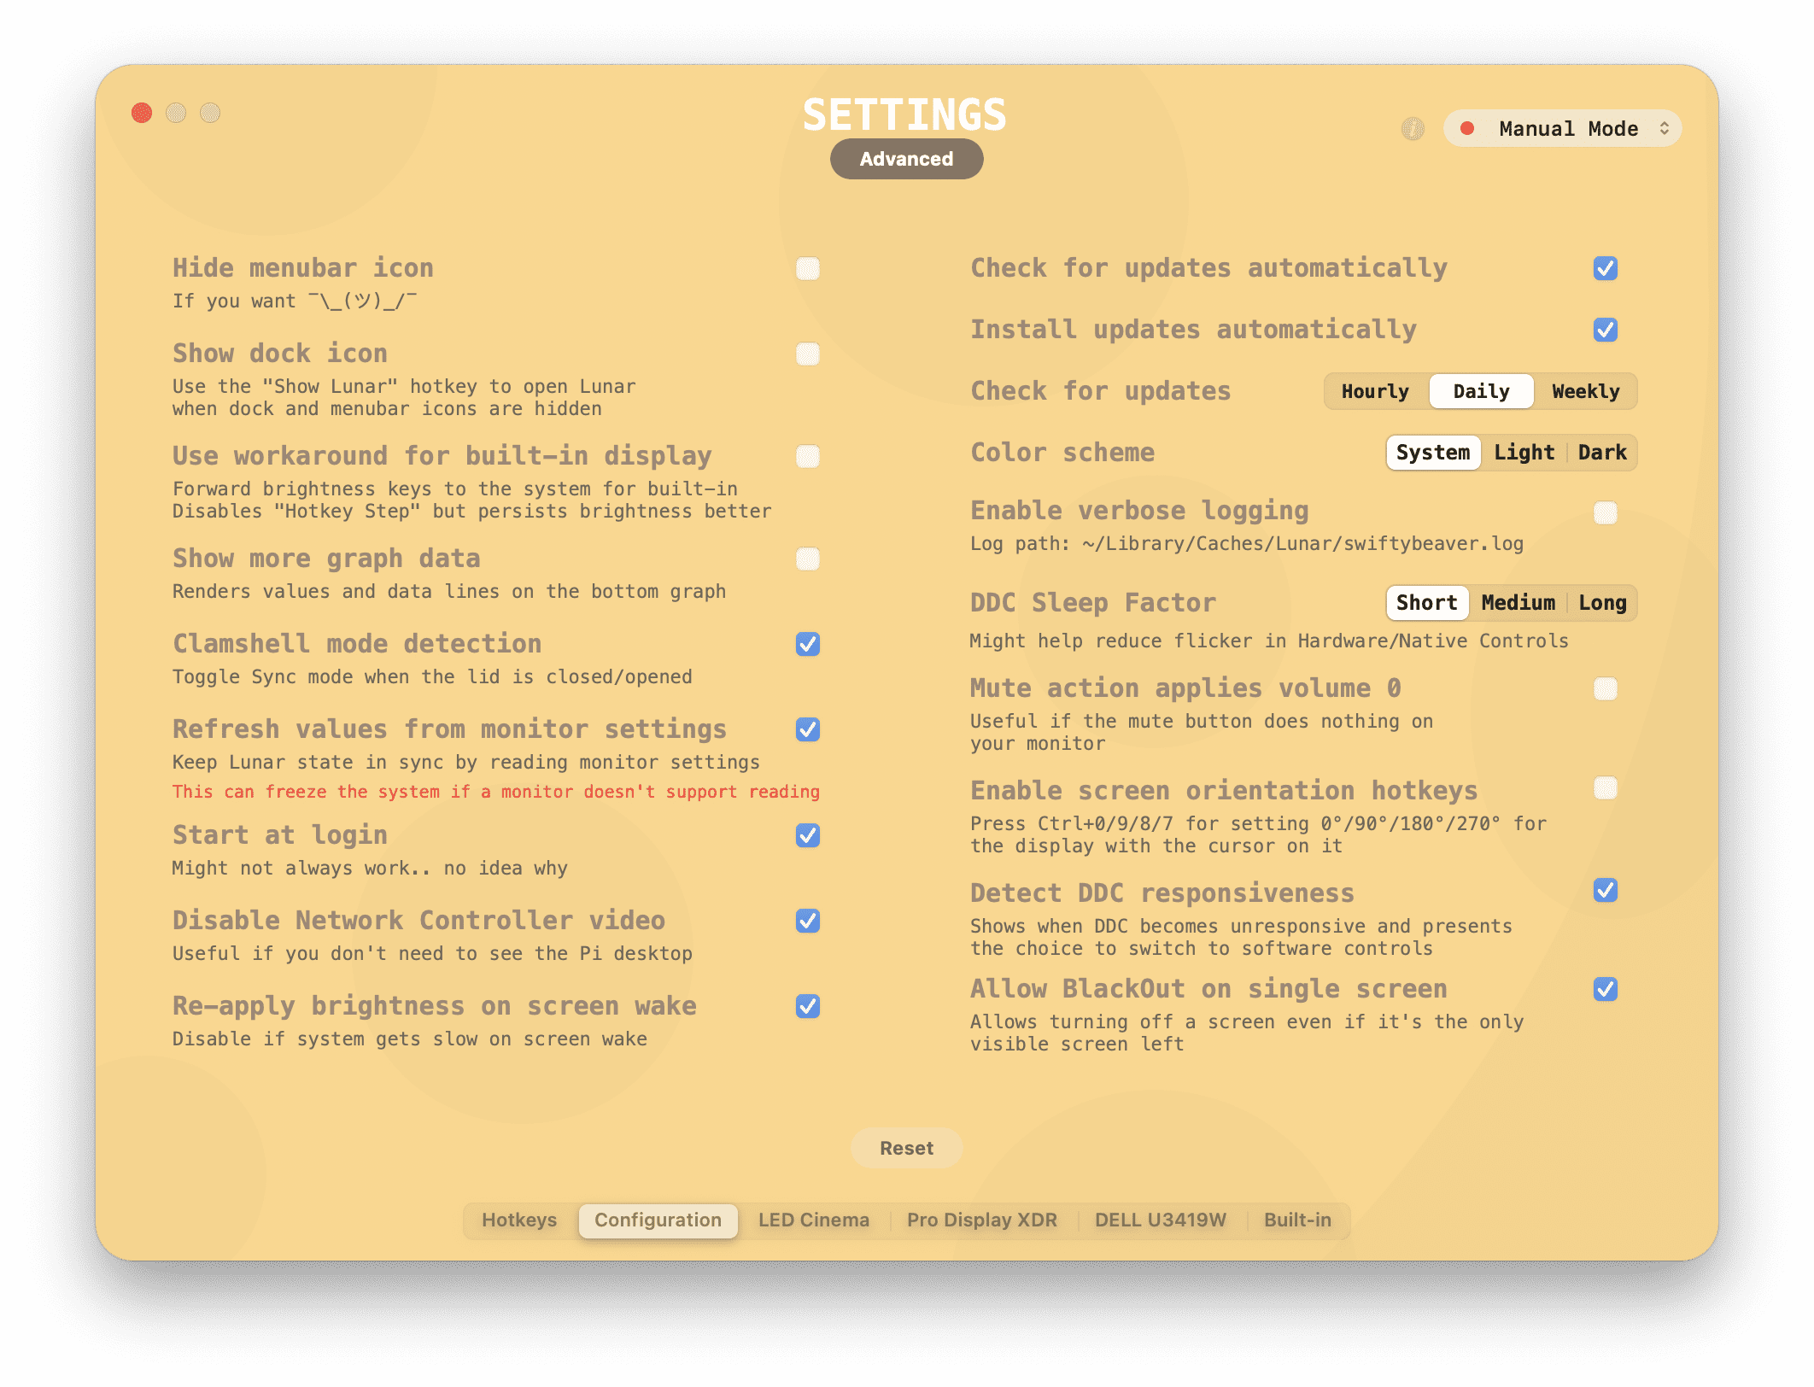1814x1387 pixels.
Task: Switch to the LED Cinema tab
Action: (813, 1221)
